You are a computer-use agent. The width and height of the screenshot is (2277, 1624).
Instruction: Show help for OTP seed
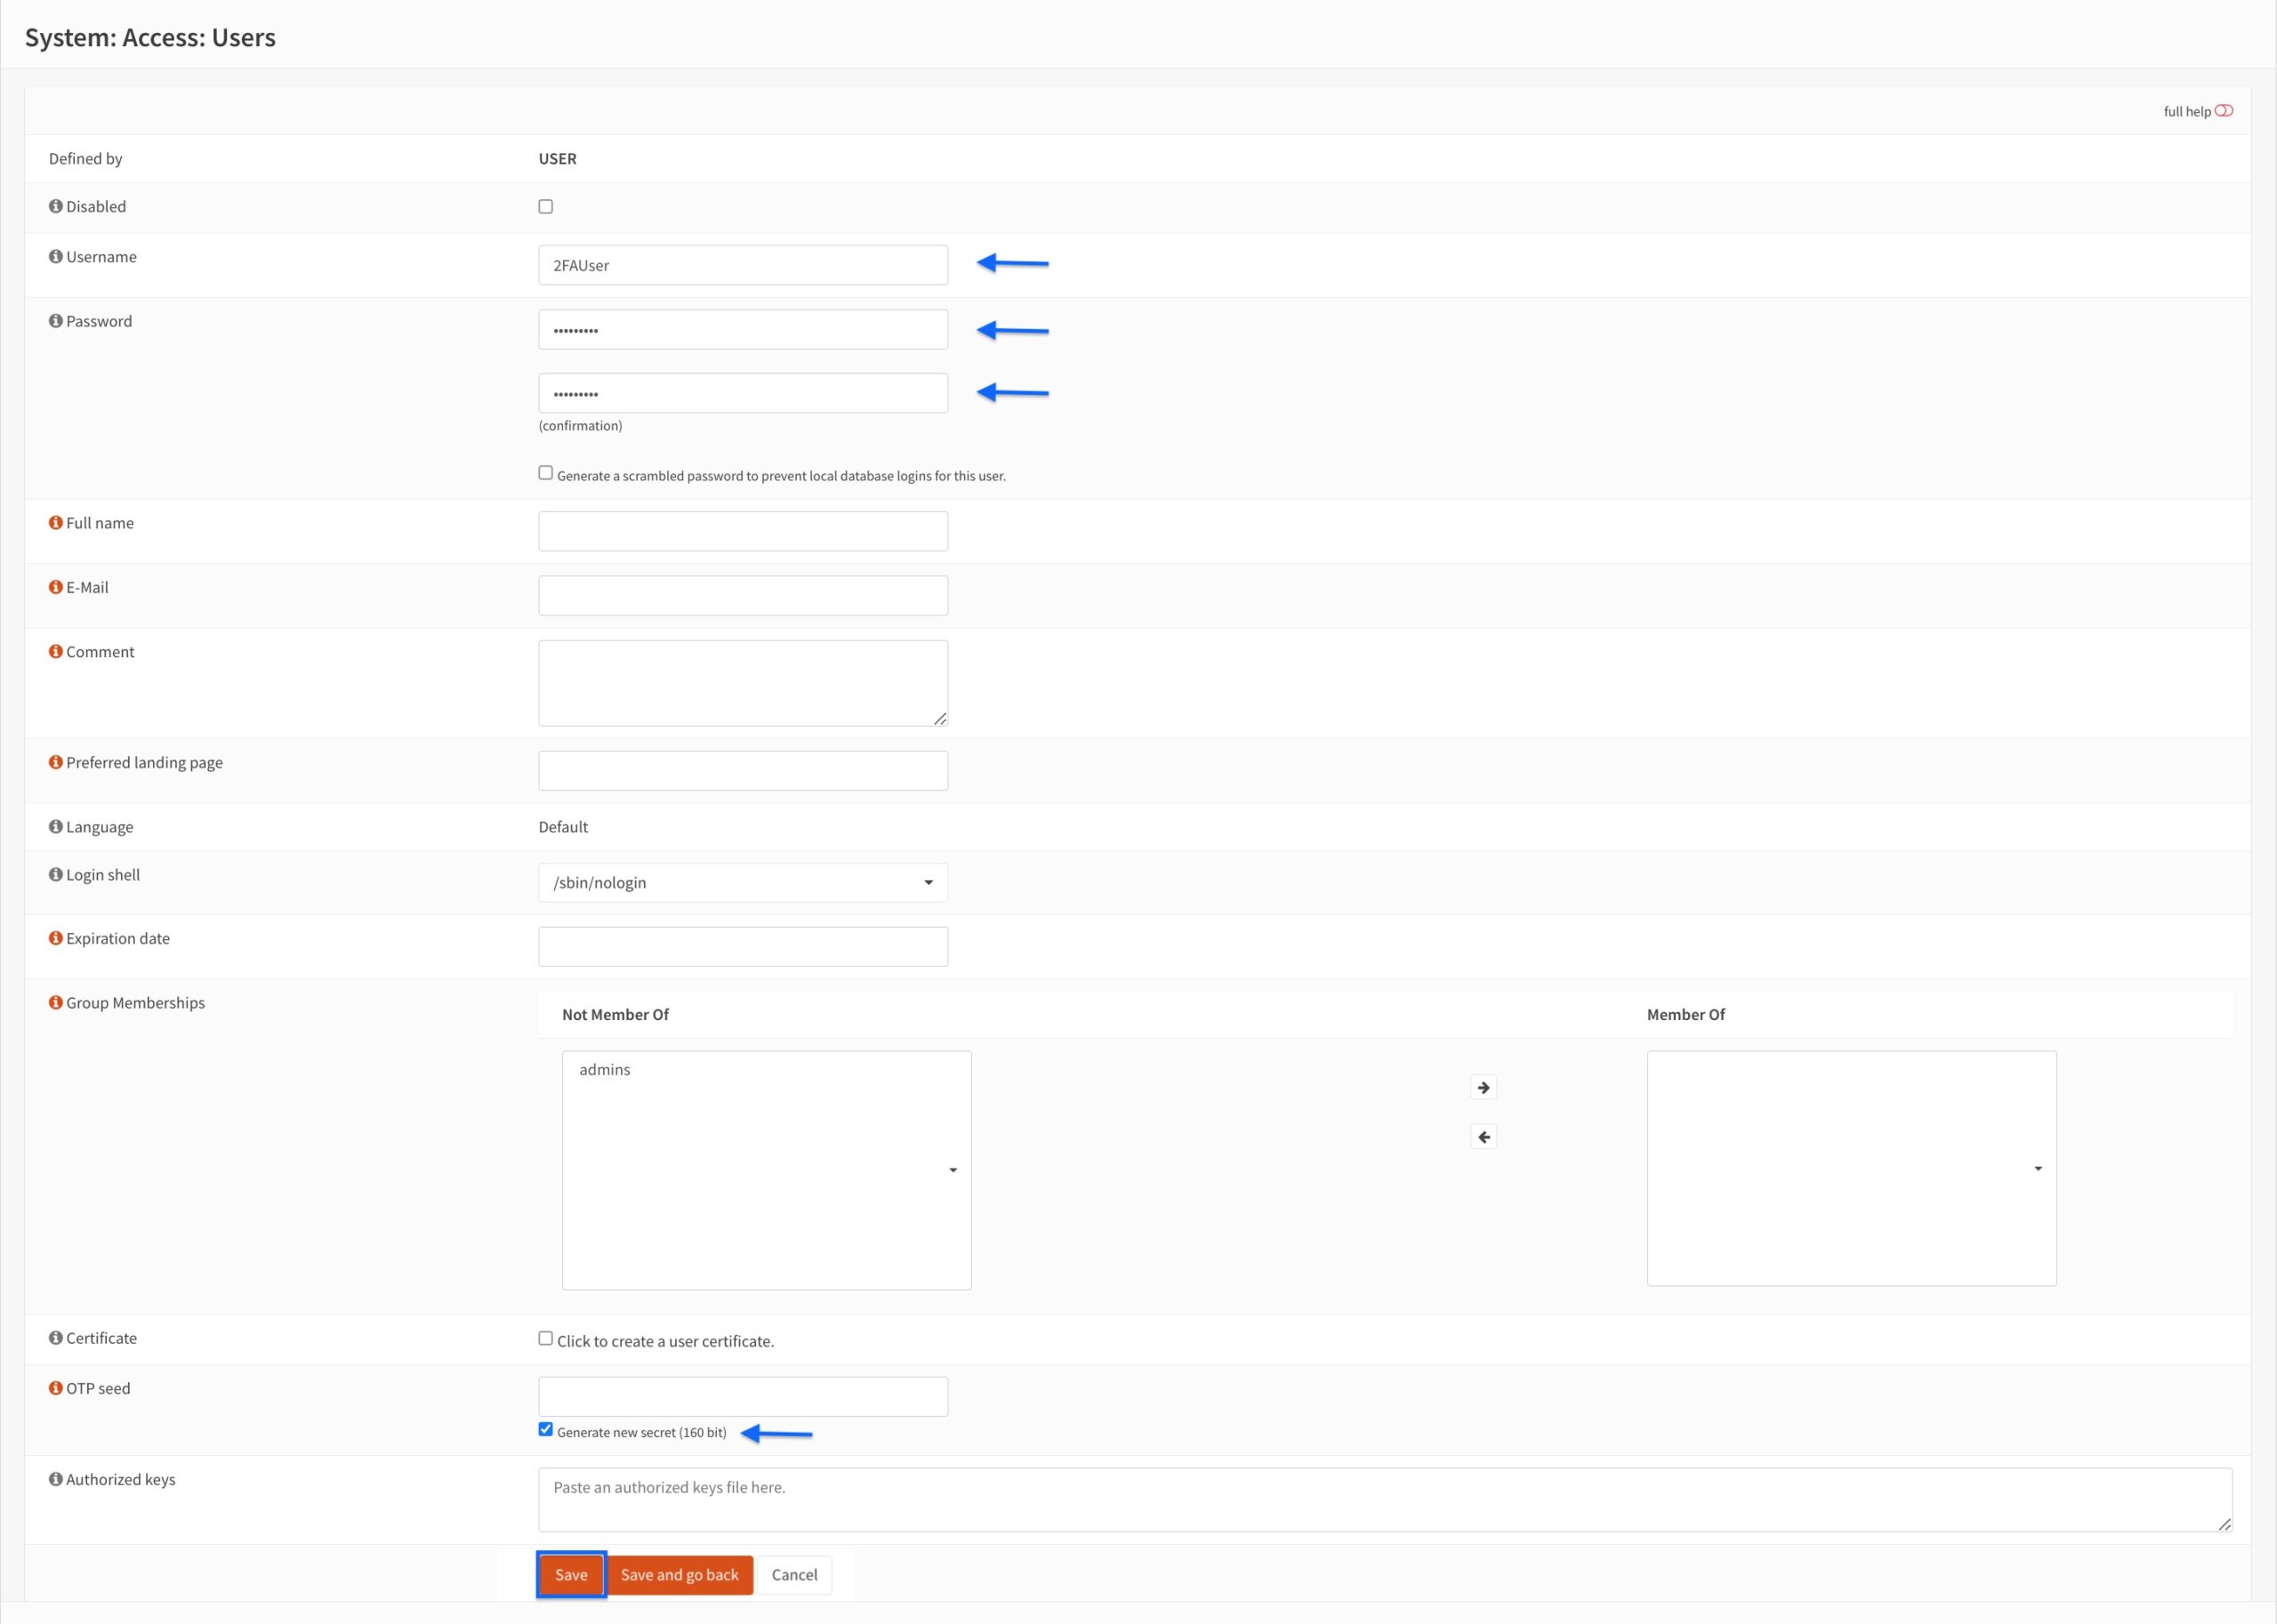pos(56,1388)
